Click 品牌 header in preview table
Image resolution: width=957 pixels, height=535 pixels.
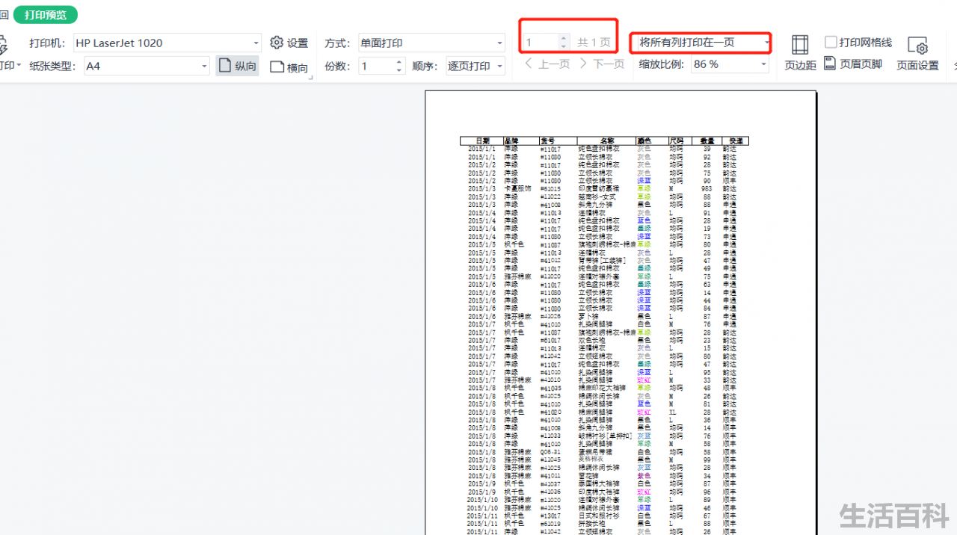pos(512,140)
